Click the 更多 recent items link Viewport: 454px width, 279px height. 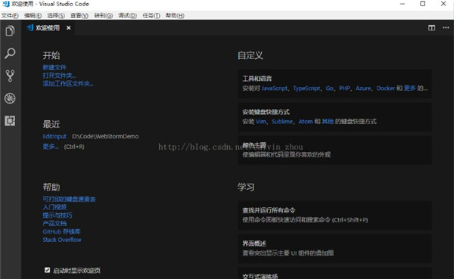pos(51,147)
